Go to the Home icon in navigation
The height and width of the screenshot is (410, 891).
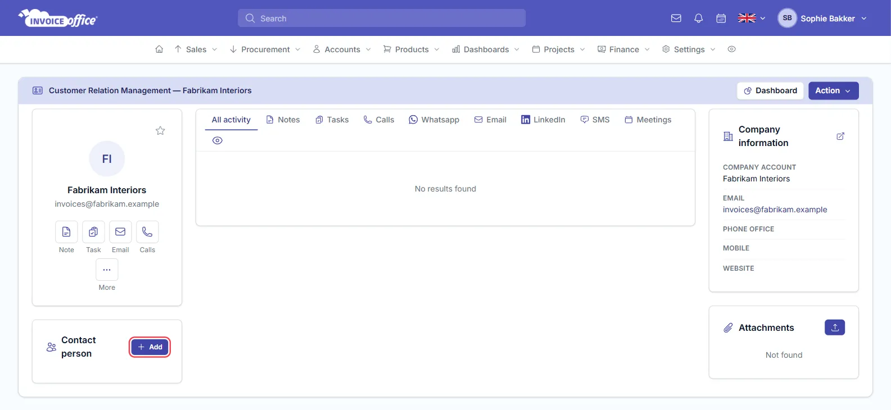point(159,49)
